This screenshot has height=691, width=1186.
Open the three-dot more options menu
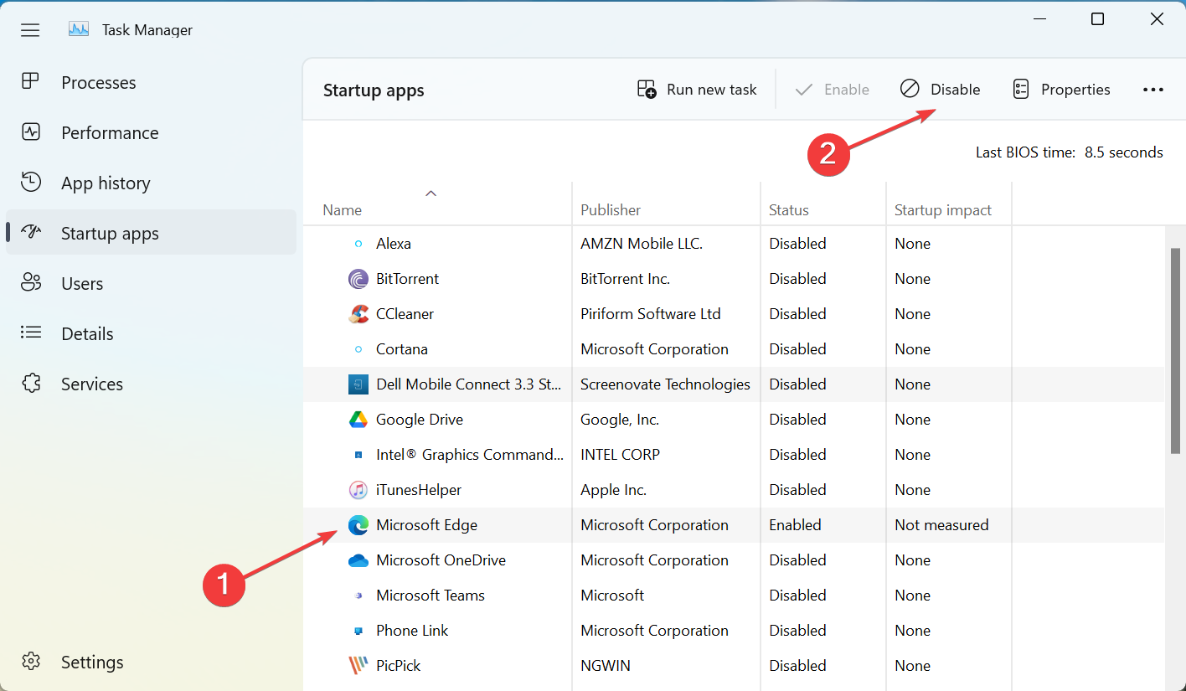pyautogui.click(x=1153, y=90)
